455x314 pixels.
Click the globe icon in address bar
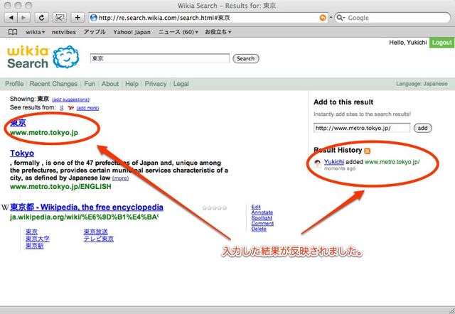(x=93, y=18)
